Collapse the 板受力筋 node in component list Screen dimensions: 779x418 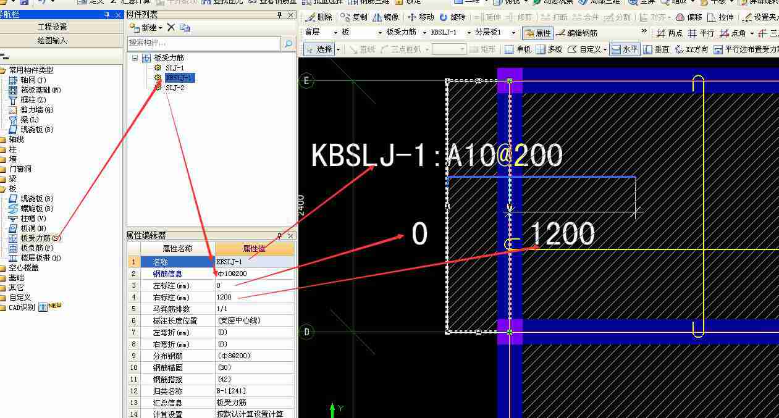135,58
